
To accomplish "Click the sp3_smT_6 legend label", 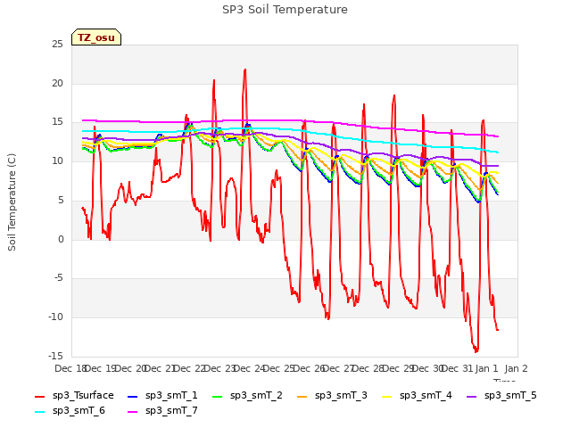I will [79, 410].
